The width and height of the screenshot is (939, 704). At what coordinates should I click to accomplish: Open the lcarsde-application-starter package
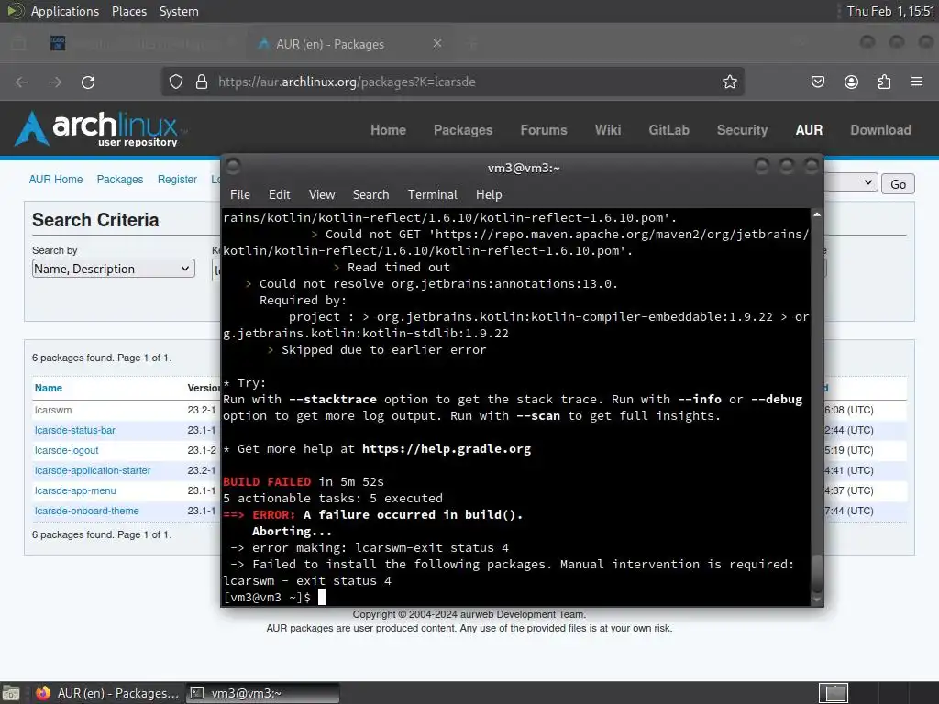tap(93, 470)
